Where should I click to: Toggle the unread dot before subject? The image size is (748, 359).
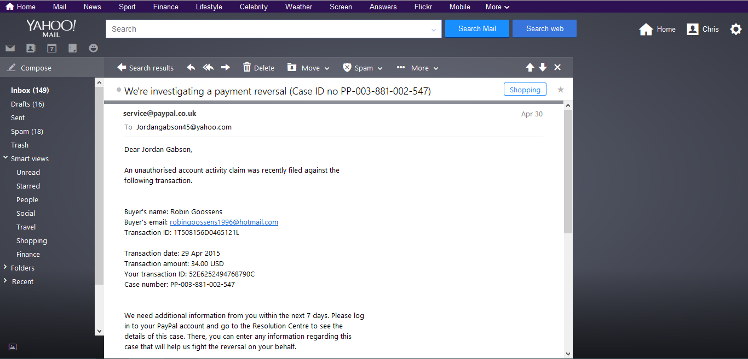119,90
